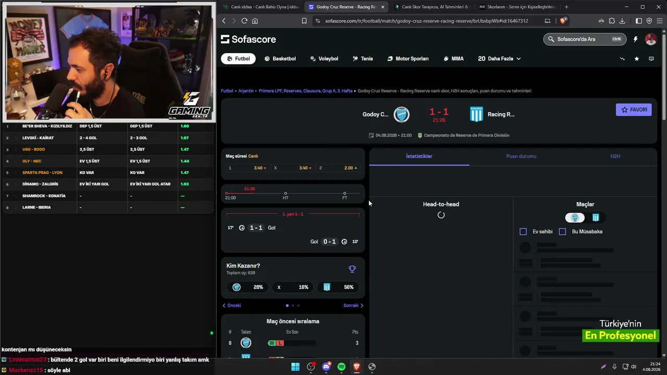Image resolution: width=667 pixels, height=375 pixels.
Task: Go back using the browser back arrow
Action: pos(224,21)
